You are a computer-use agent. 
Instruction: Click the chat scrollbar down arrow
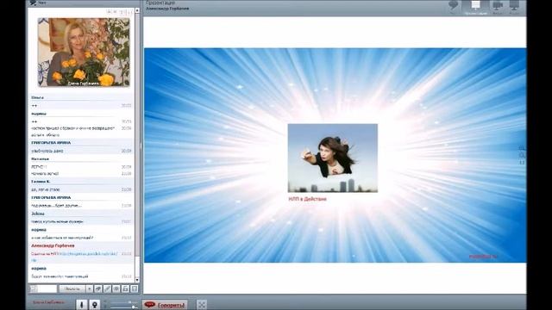tap(137, 280)
